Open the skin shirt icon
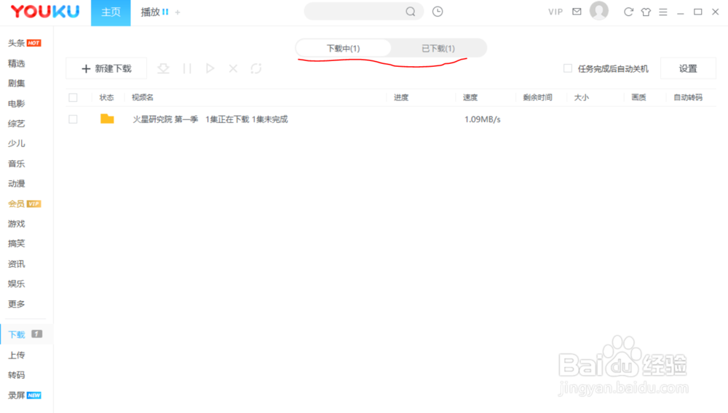 tap(646, 12)
